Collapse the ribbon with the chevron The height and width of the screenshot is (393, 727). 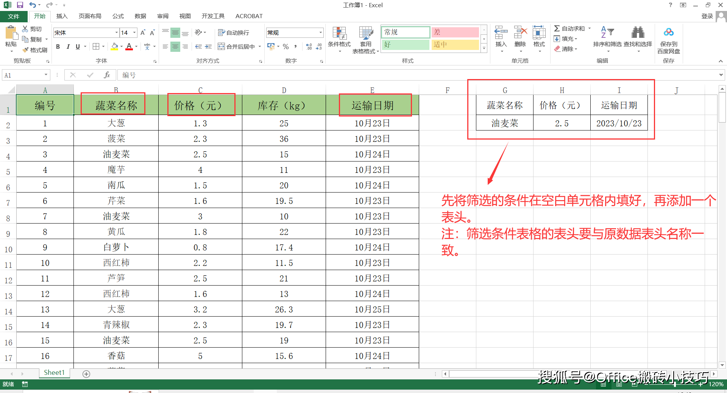coord(721,61)
